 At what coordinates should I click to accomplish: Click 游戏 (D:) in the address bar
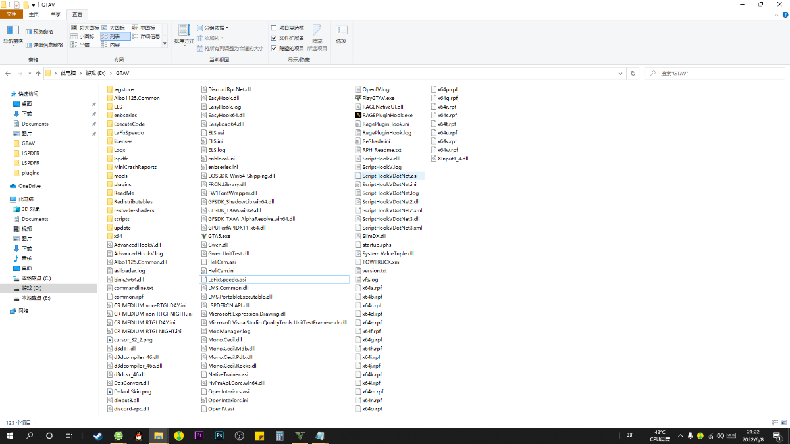(95, 73)
